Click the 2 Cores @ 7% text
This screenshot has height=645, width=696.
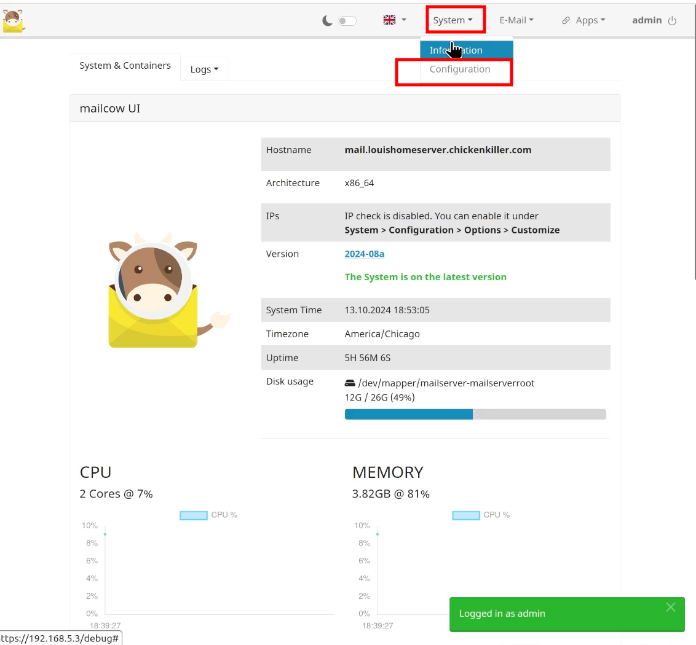pyautogui.click(x=116, y=494)
